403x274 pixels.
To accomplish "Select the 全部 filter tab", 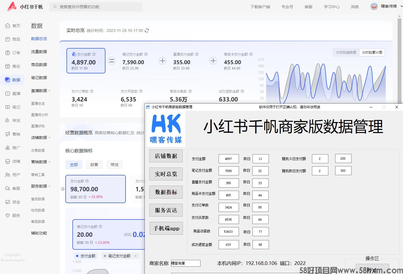I will pyautogui.click(x=74, y=165).
